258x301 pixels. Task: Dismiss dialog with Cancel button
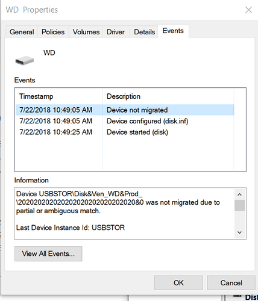pos(231,283)
